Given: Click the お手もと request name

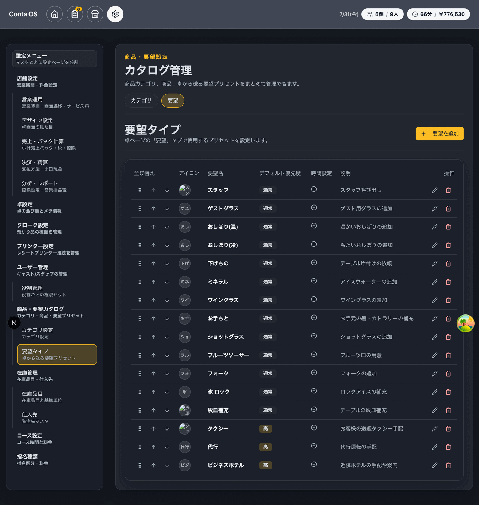Looking at the screenshot, I should coord(218,319).
